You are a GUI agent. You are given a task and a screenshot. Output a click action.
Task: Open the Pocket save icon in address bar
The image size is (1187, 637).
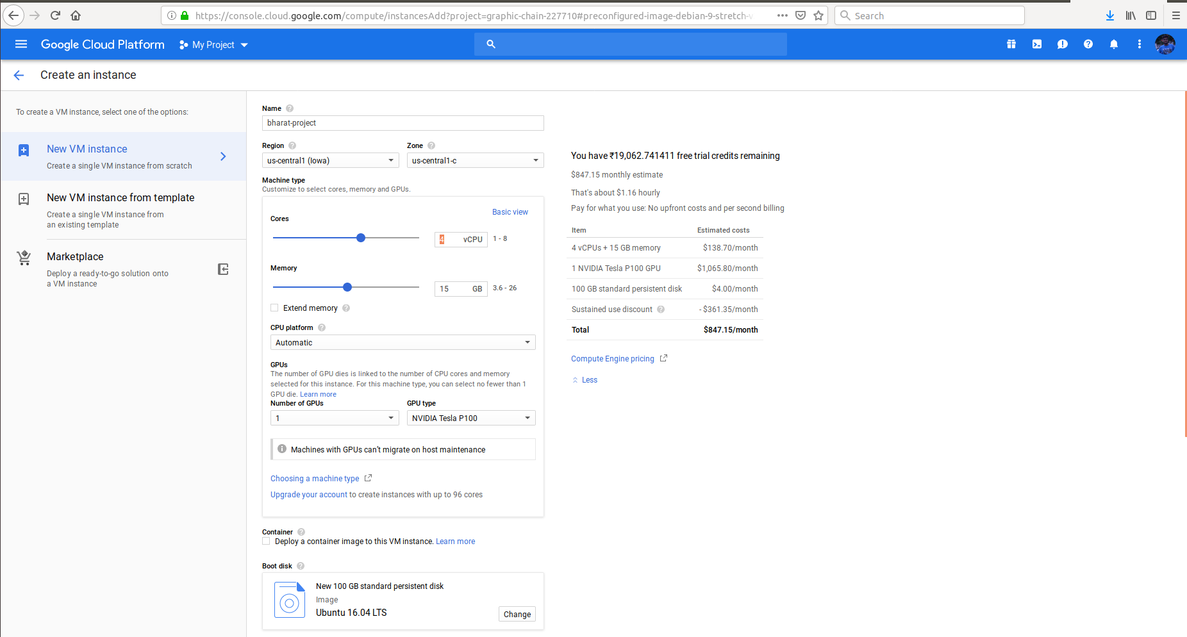pyautogui.click(x=801, y=15)
